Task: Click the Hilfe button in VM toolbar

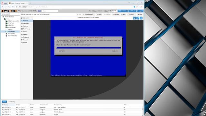Action: 140,15
